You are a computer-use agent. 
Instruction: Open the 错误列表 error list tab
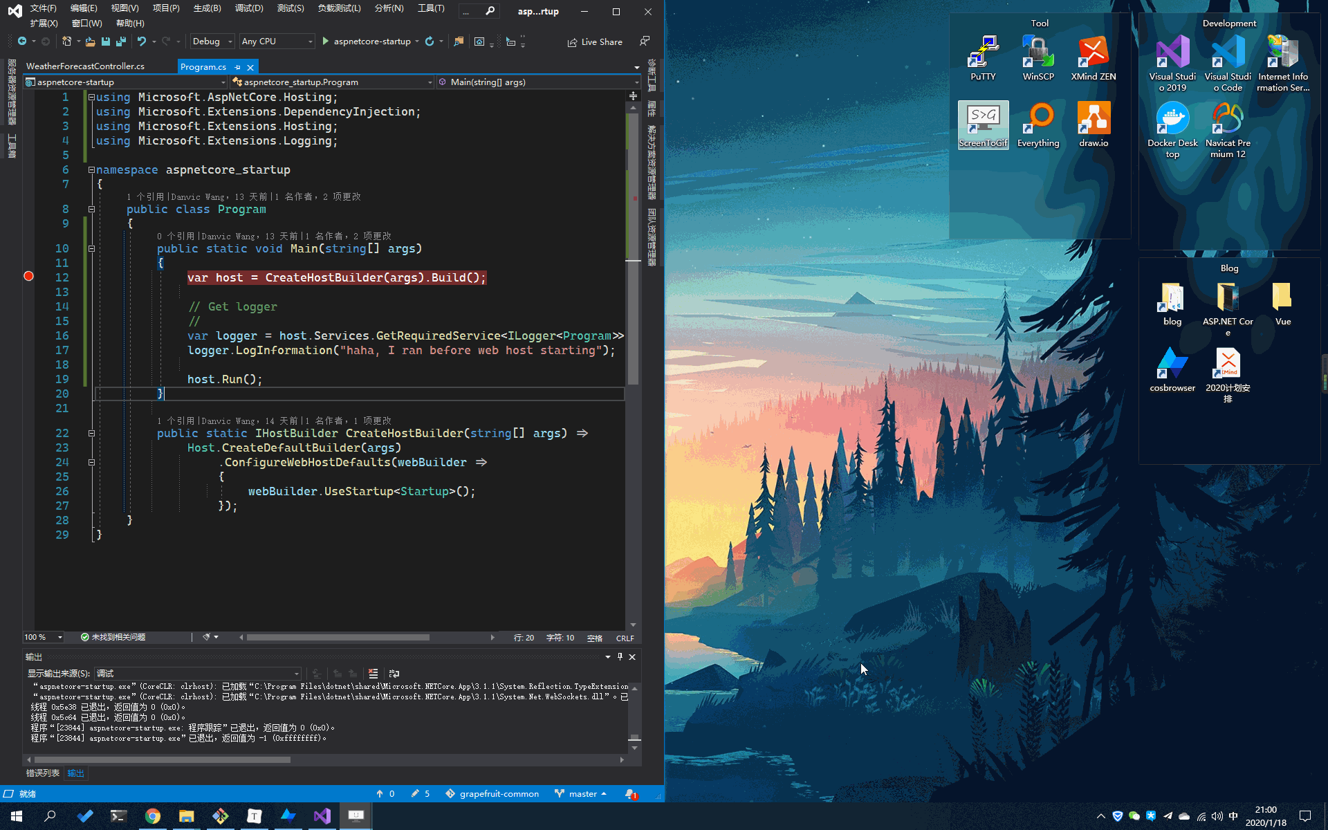[x=42, y=773]
